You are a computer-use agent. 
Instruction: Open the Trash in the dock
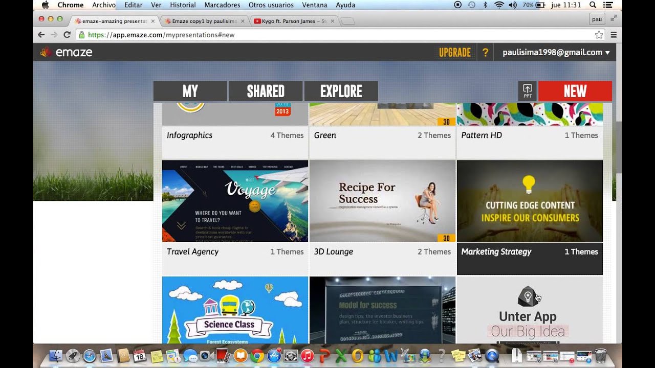601,355
